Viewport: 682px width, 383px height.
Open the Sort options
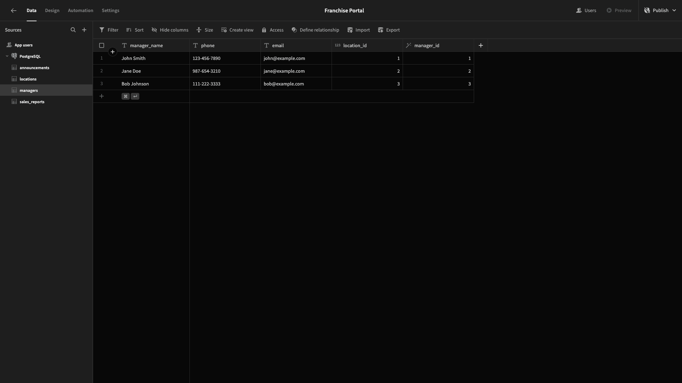(135, 30)
